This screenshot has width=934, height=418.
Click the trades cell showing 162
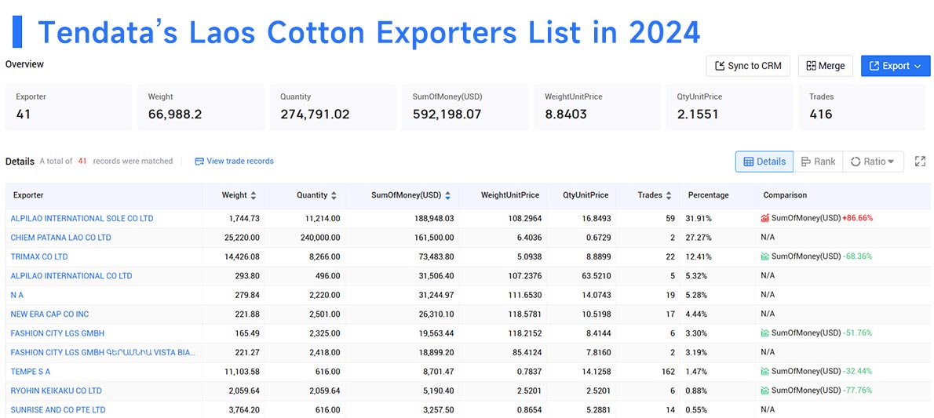tap(669, 372)
